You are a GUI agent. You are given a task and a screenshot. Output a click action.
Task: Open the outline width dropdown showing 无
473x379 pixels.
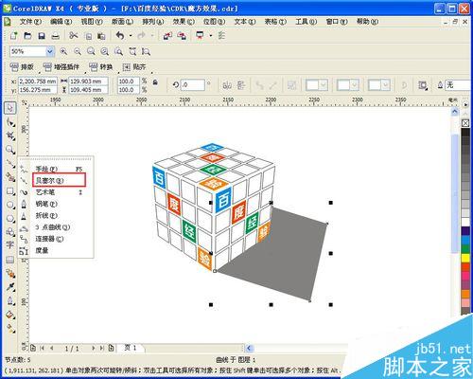click(x=459, y=84)
